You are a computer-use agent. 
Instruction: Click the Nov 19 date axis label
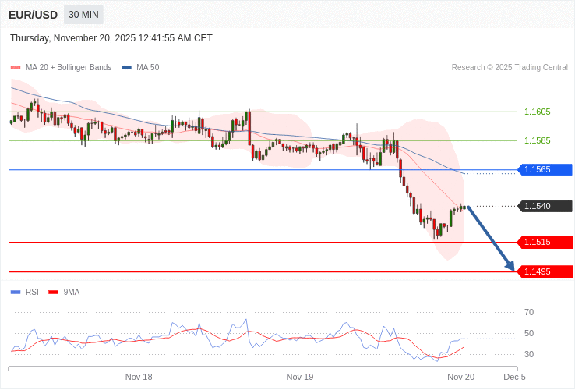300,377
